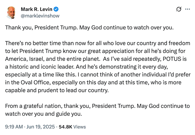Open the @marklevinshow handle link
The width and height of the screenshot is (195, 135).
click(40, 15)
